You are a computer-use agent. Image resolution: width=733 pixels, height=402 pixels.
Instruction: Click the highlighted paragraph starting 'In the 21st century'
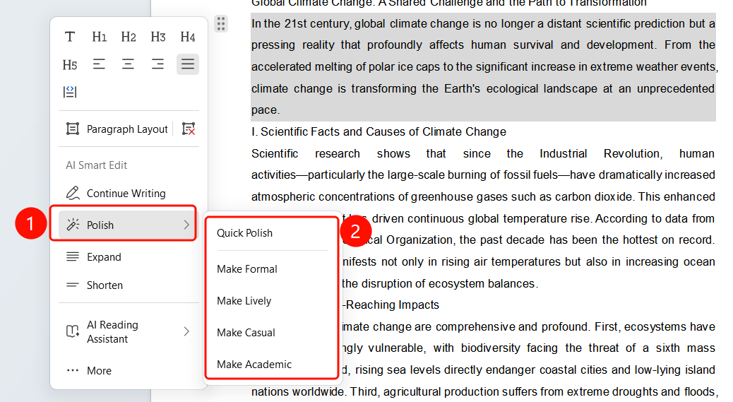click(483, 67)
